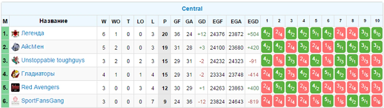Open the Unstoppable toughguys team link

[53, 60]
